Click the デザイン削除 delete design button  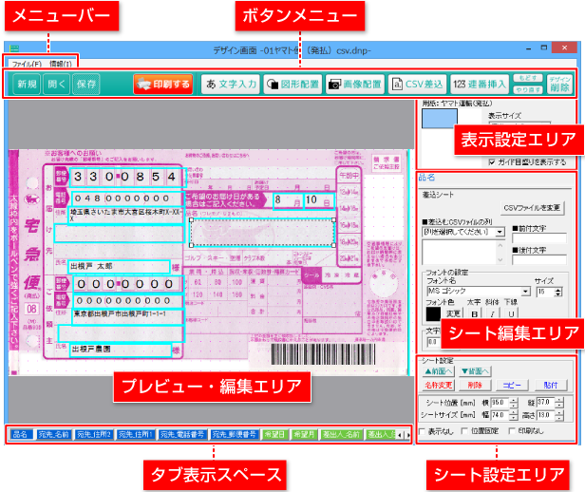point(559,85)
